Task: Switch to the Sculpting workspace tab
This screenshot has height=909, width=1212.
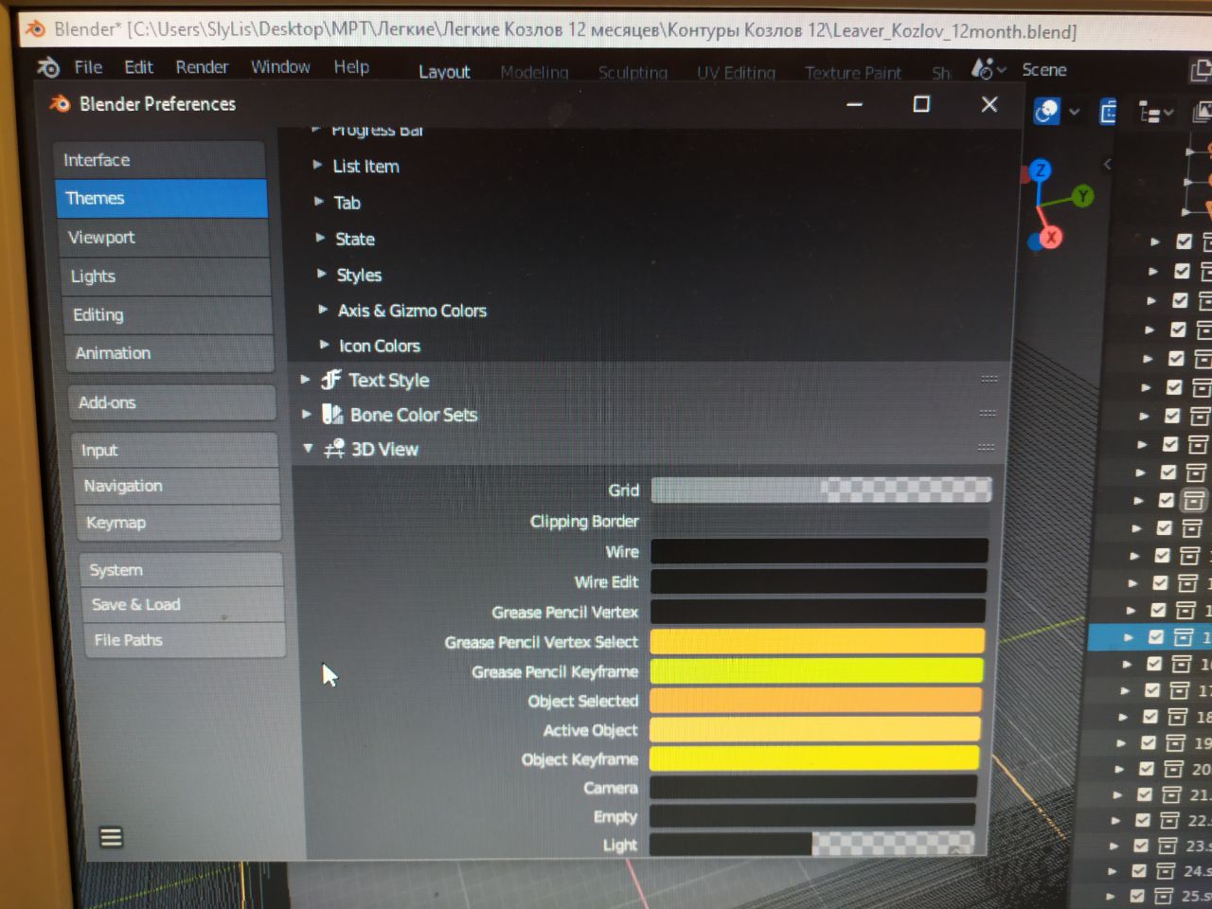Action: [633, 73]
